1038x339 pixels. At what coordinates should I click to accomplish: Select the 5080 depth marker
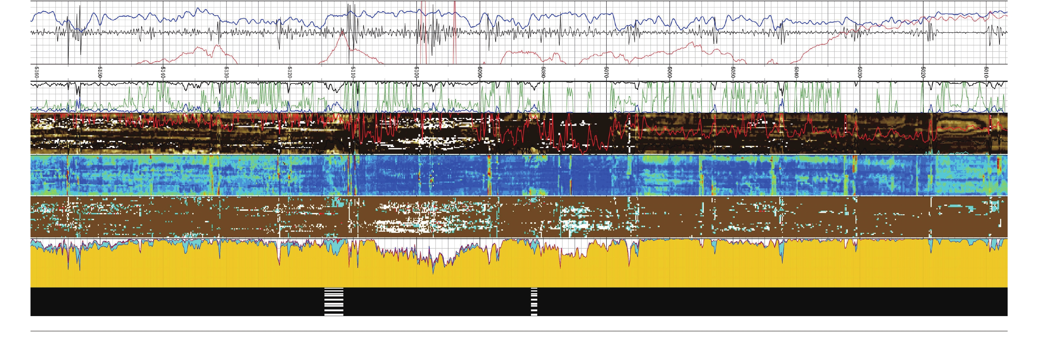543,73
